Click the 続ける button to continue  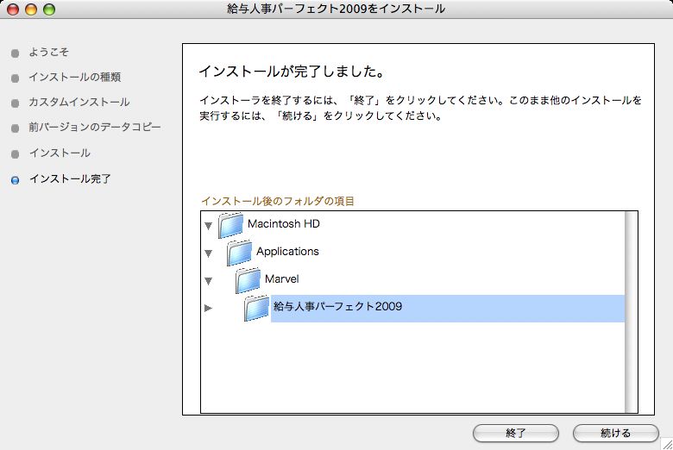(x=615, y=433)
